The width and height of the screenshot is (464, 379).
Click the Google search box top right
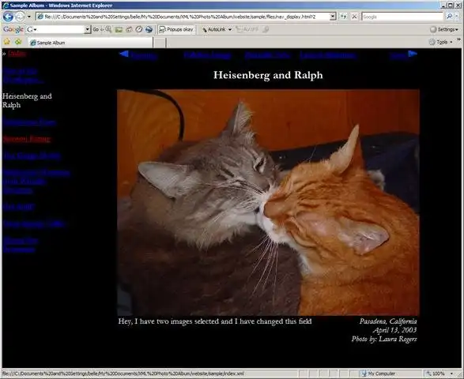click(402, 17)
